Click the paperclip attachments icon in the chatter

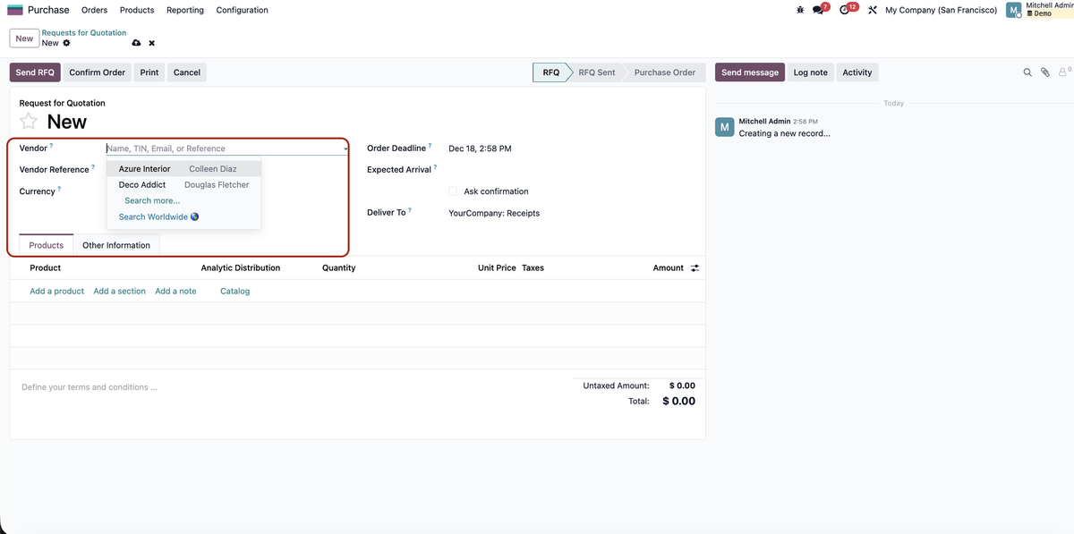pyautogui.click(x=1044, y=72)
